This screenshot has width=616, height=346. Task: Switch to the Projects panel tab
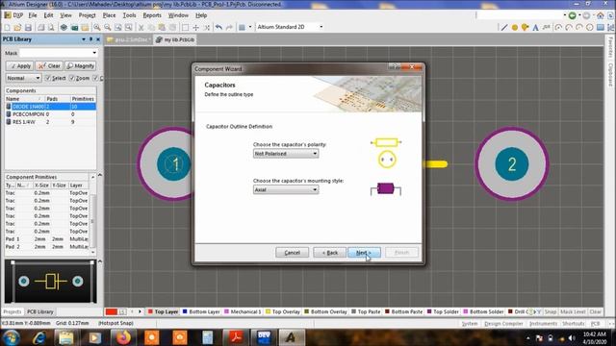13,311
